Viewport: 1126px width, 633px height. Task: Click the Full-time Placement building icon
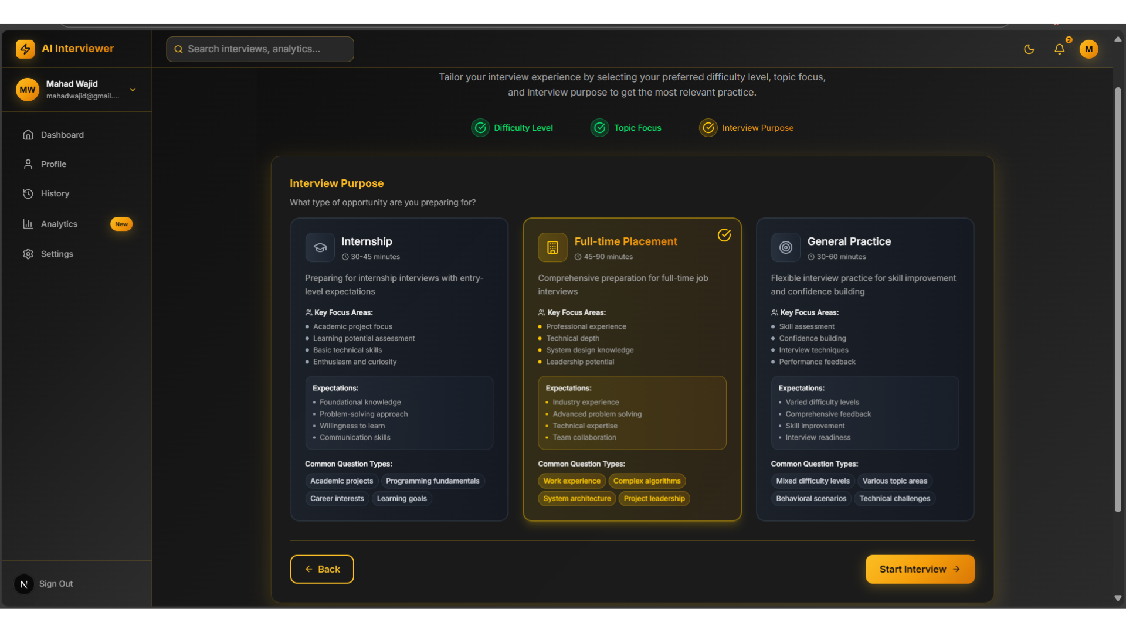(x=552, y=247)
